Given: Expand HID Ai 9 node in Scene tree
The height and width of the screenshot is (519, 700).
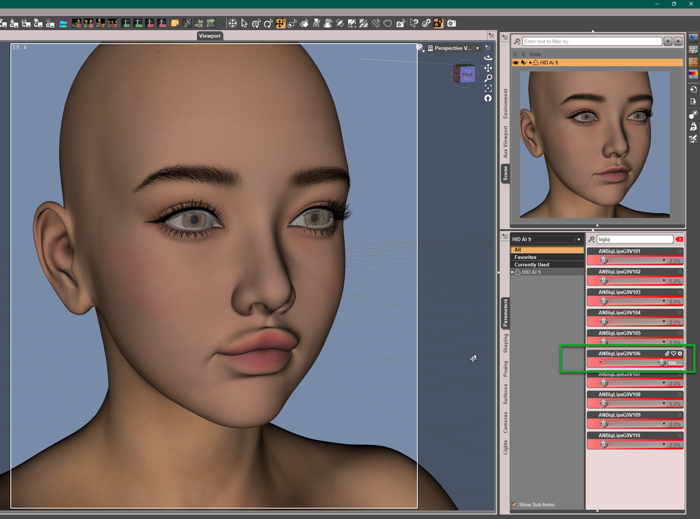Looking at the screenshot, I should pos(531,63).
